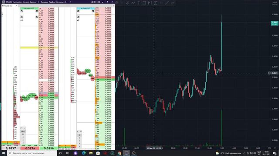Open the Форекс menu
The height and width of the screenshot is (156, 279).
click(26, 2)
